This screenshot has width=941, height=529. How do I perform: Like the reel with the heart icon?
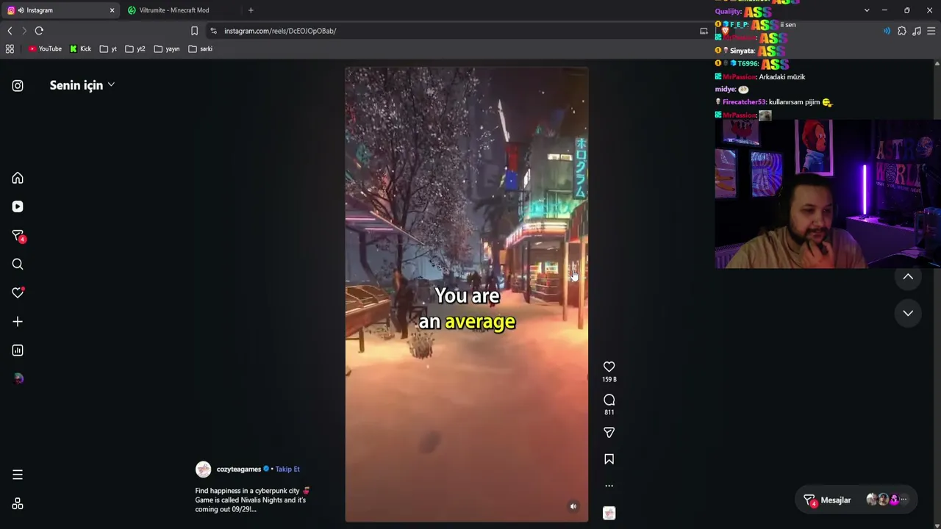pos(609,367)
